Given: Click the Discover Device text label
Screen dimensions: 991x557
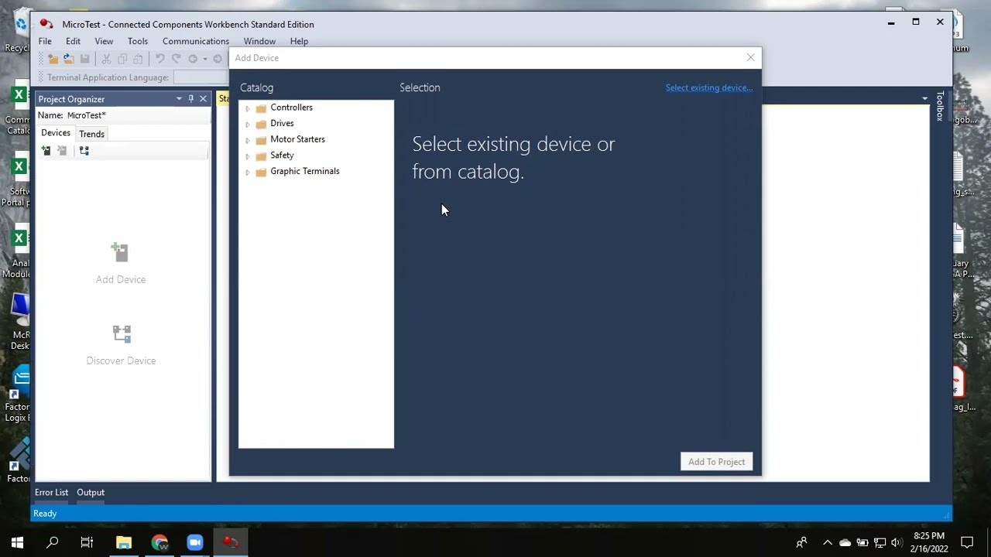Looking at the screenshot, I should (x=121, y=361).
